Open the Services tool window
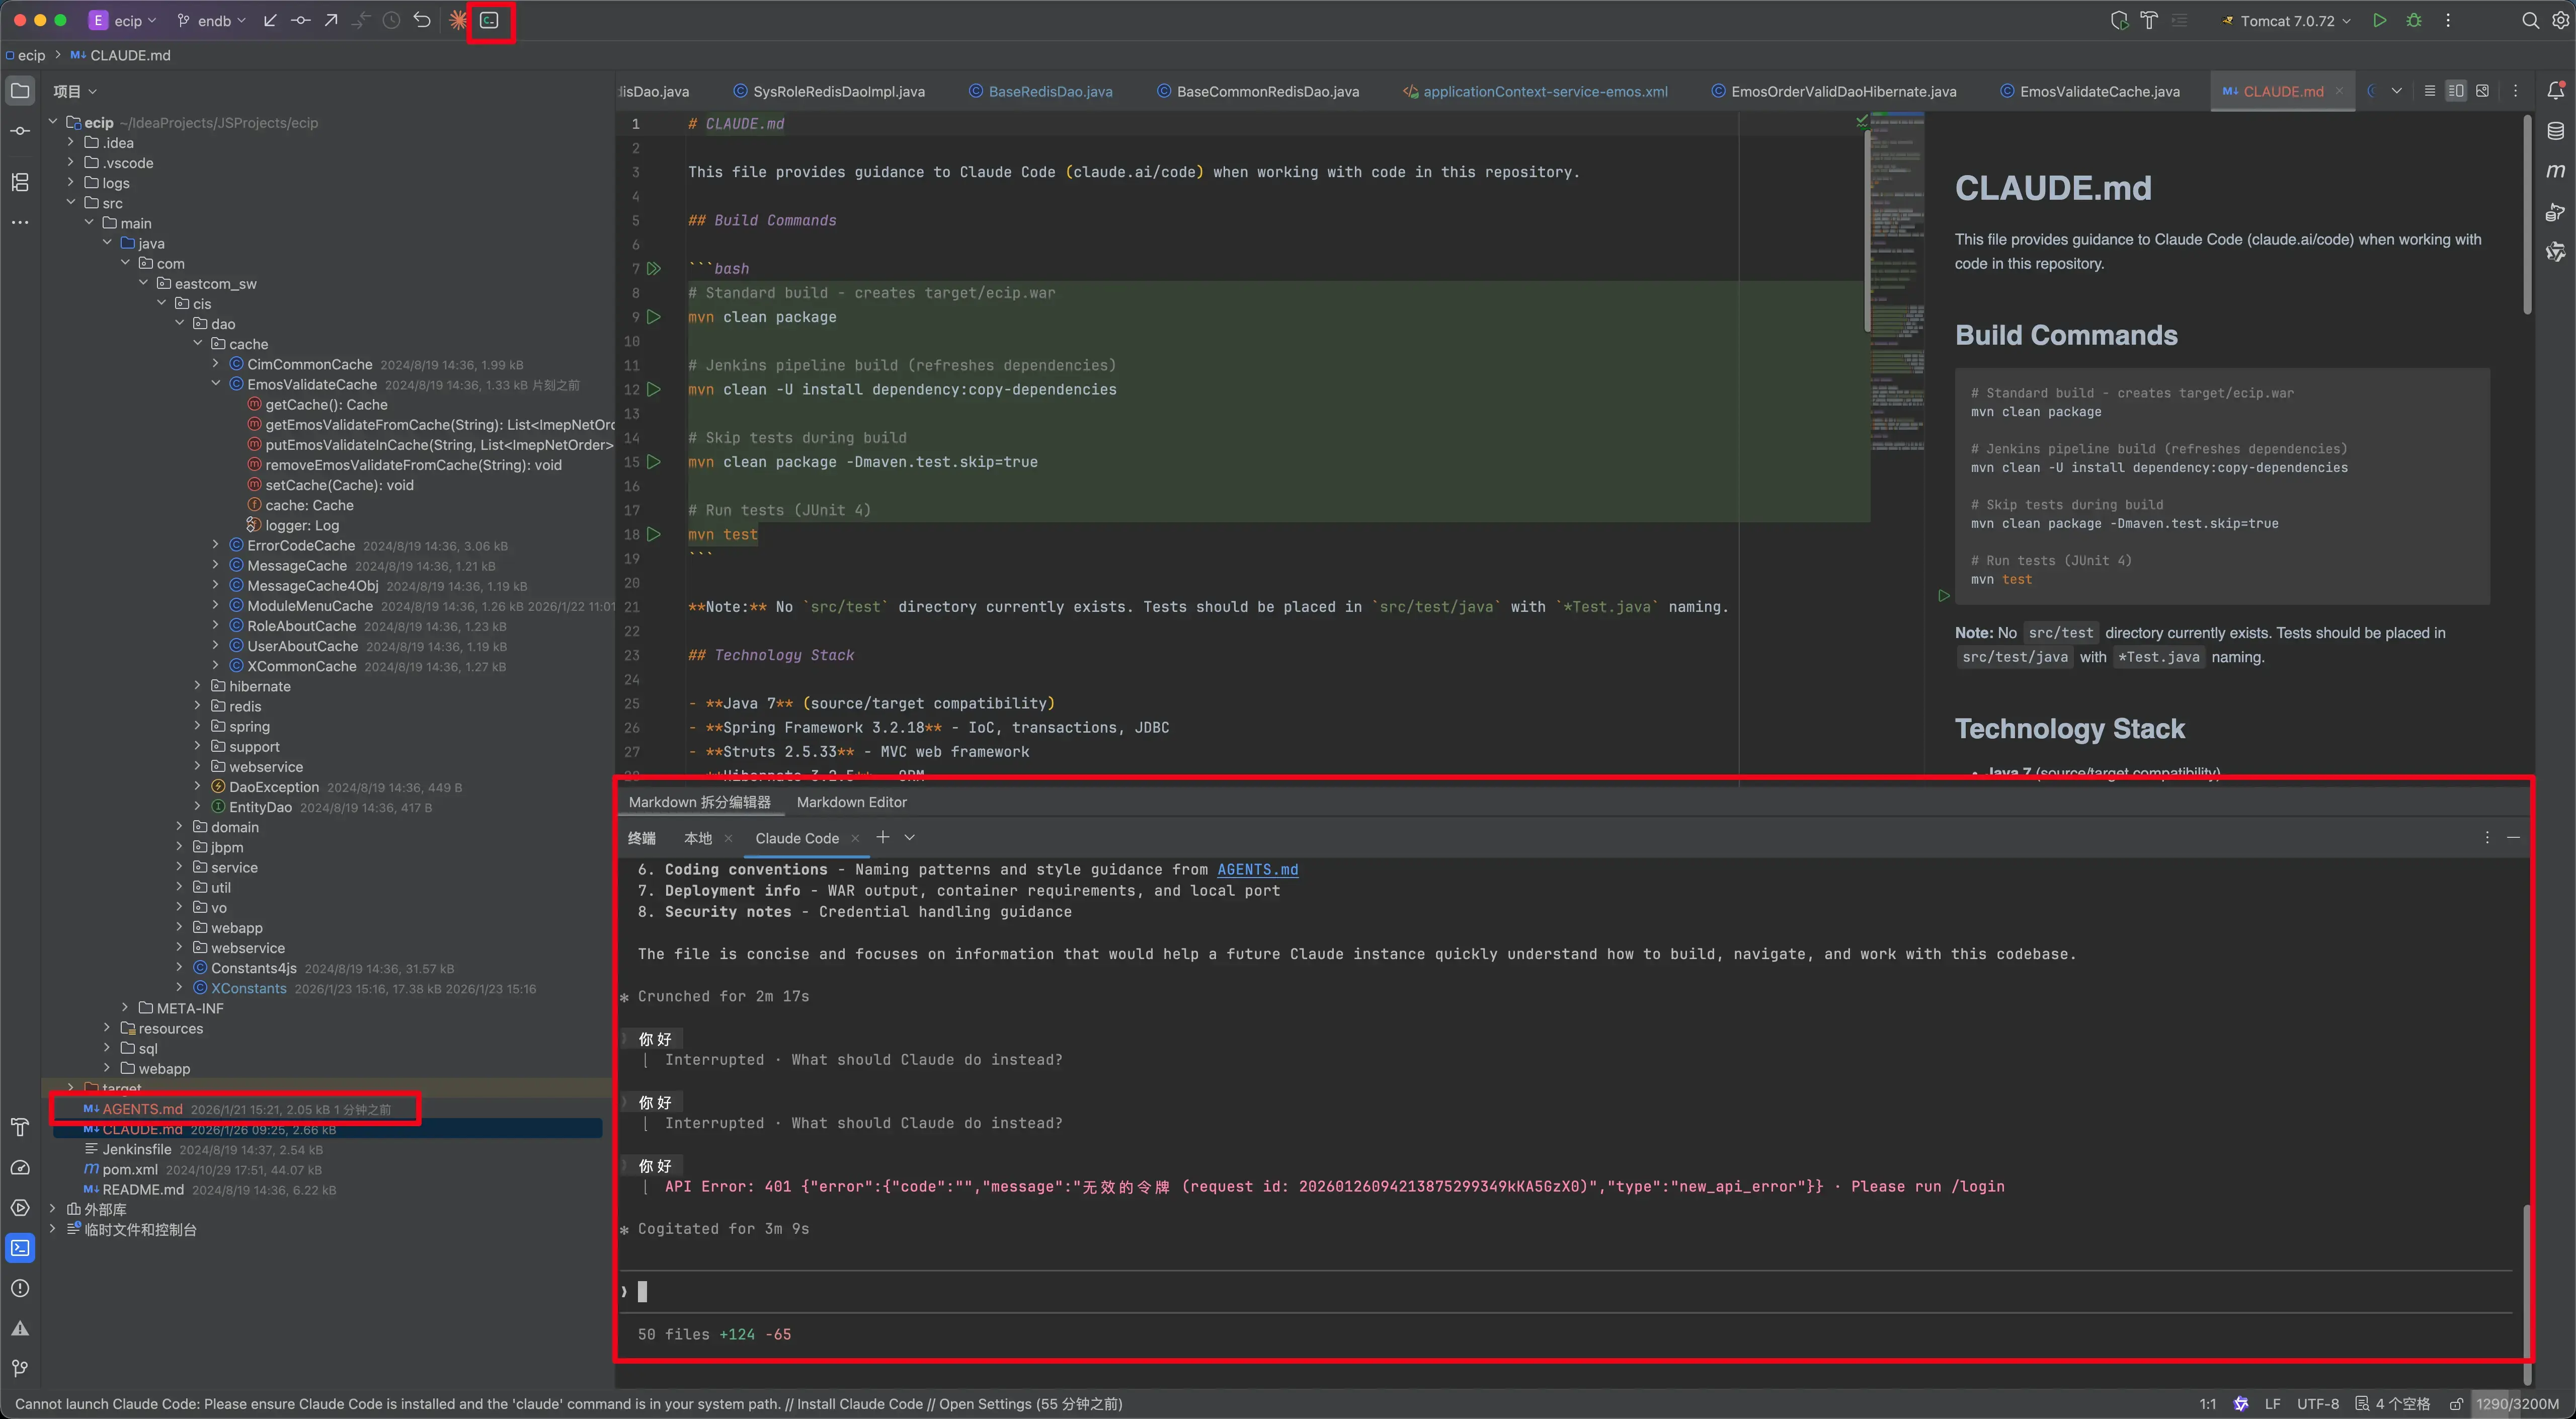This screenshot has height=1419, width=2576. (20, 1207)
